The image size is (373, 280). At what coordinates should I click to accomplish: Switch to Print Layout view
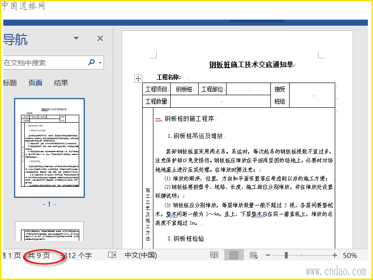tap(234, 255)
